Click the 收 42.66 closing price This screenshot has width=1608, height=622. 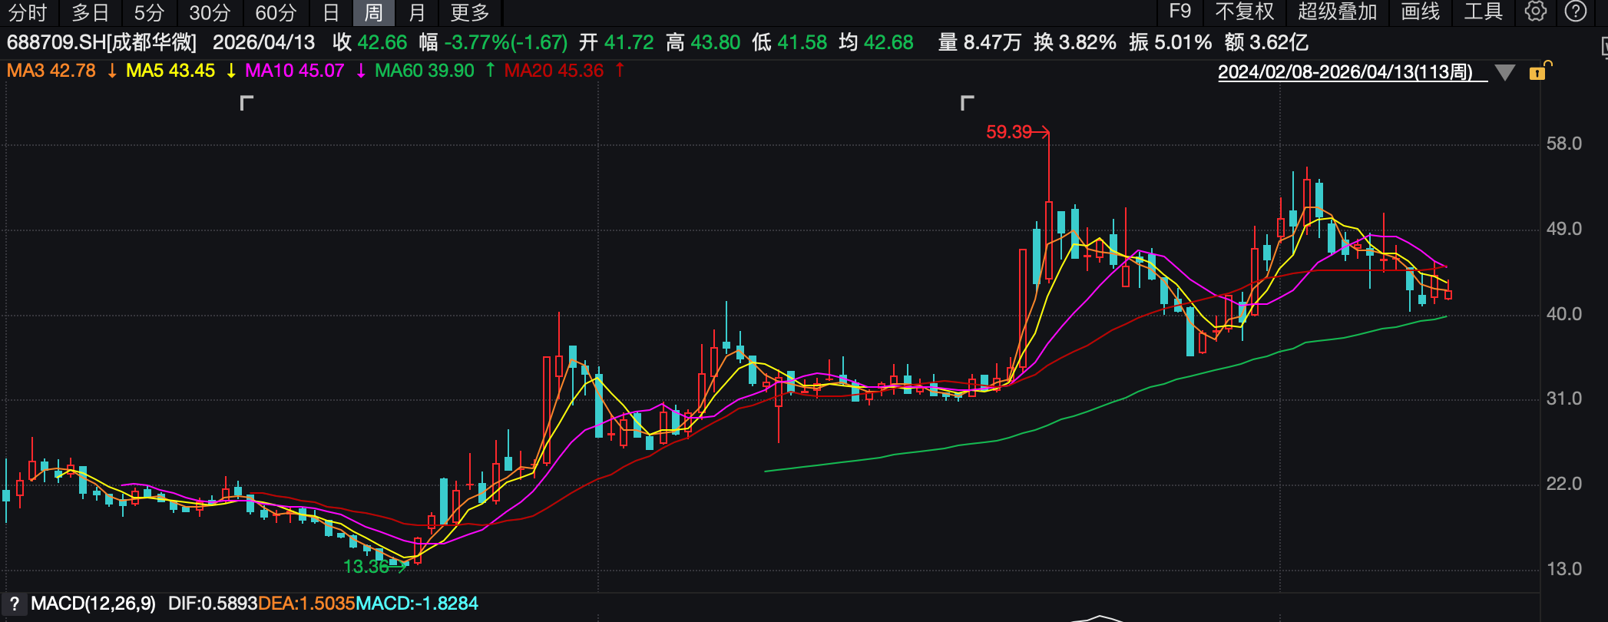(x=370, y=42)
